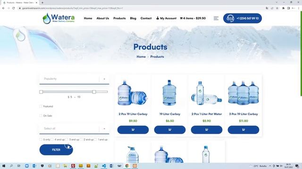Click the $11.80 price text
302x169 pixels.
(x=243, y=121)
